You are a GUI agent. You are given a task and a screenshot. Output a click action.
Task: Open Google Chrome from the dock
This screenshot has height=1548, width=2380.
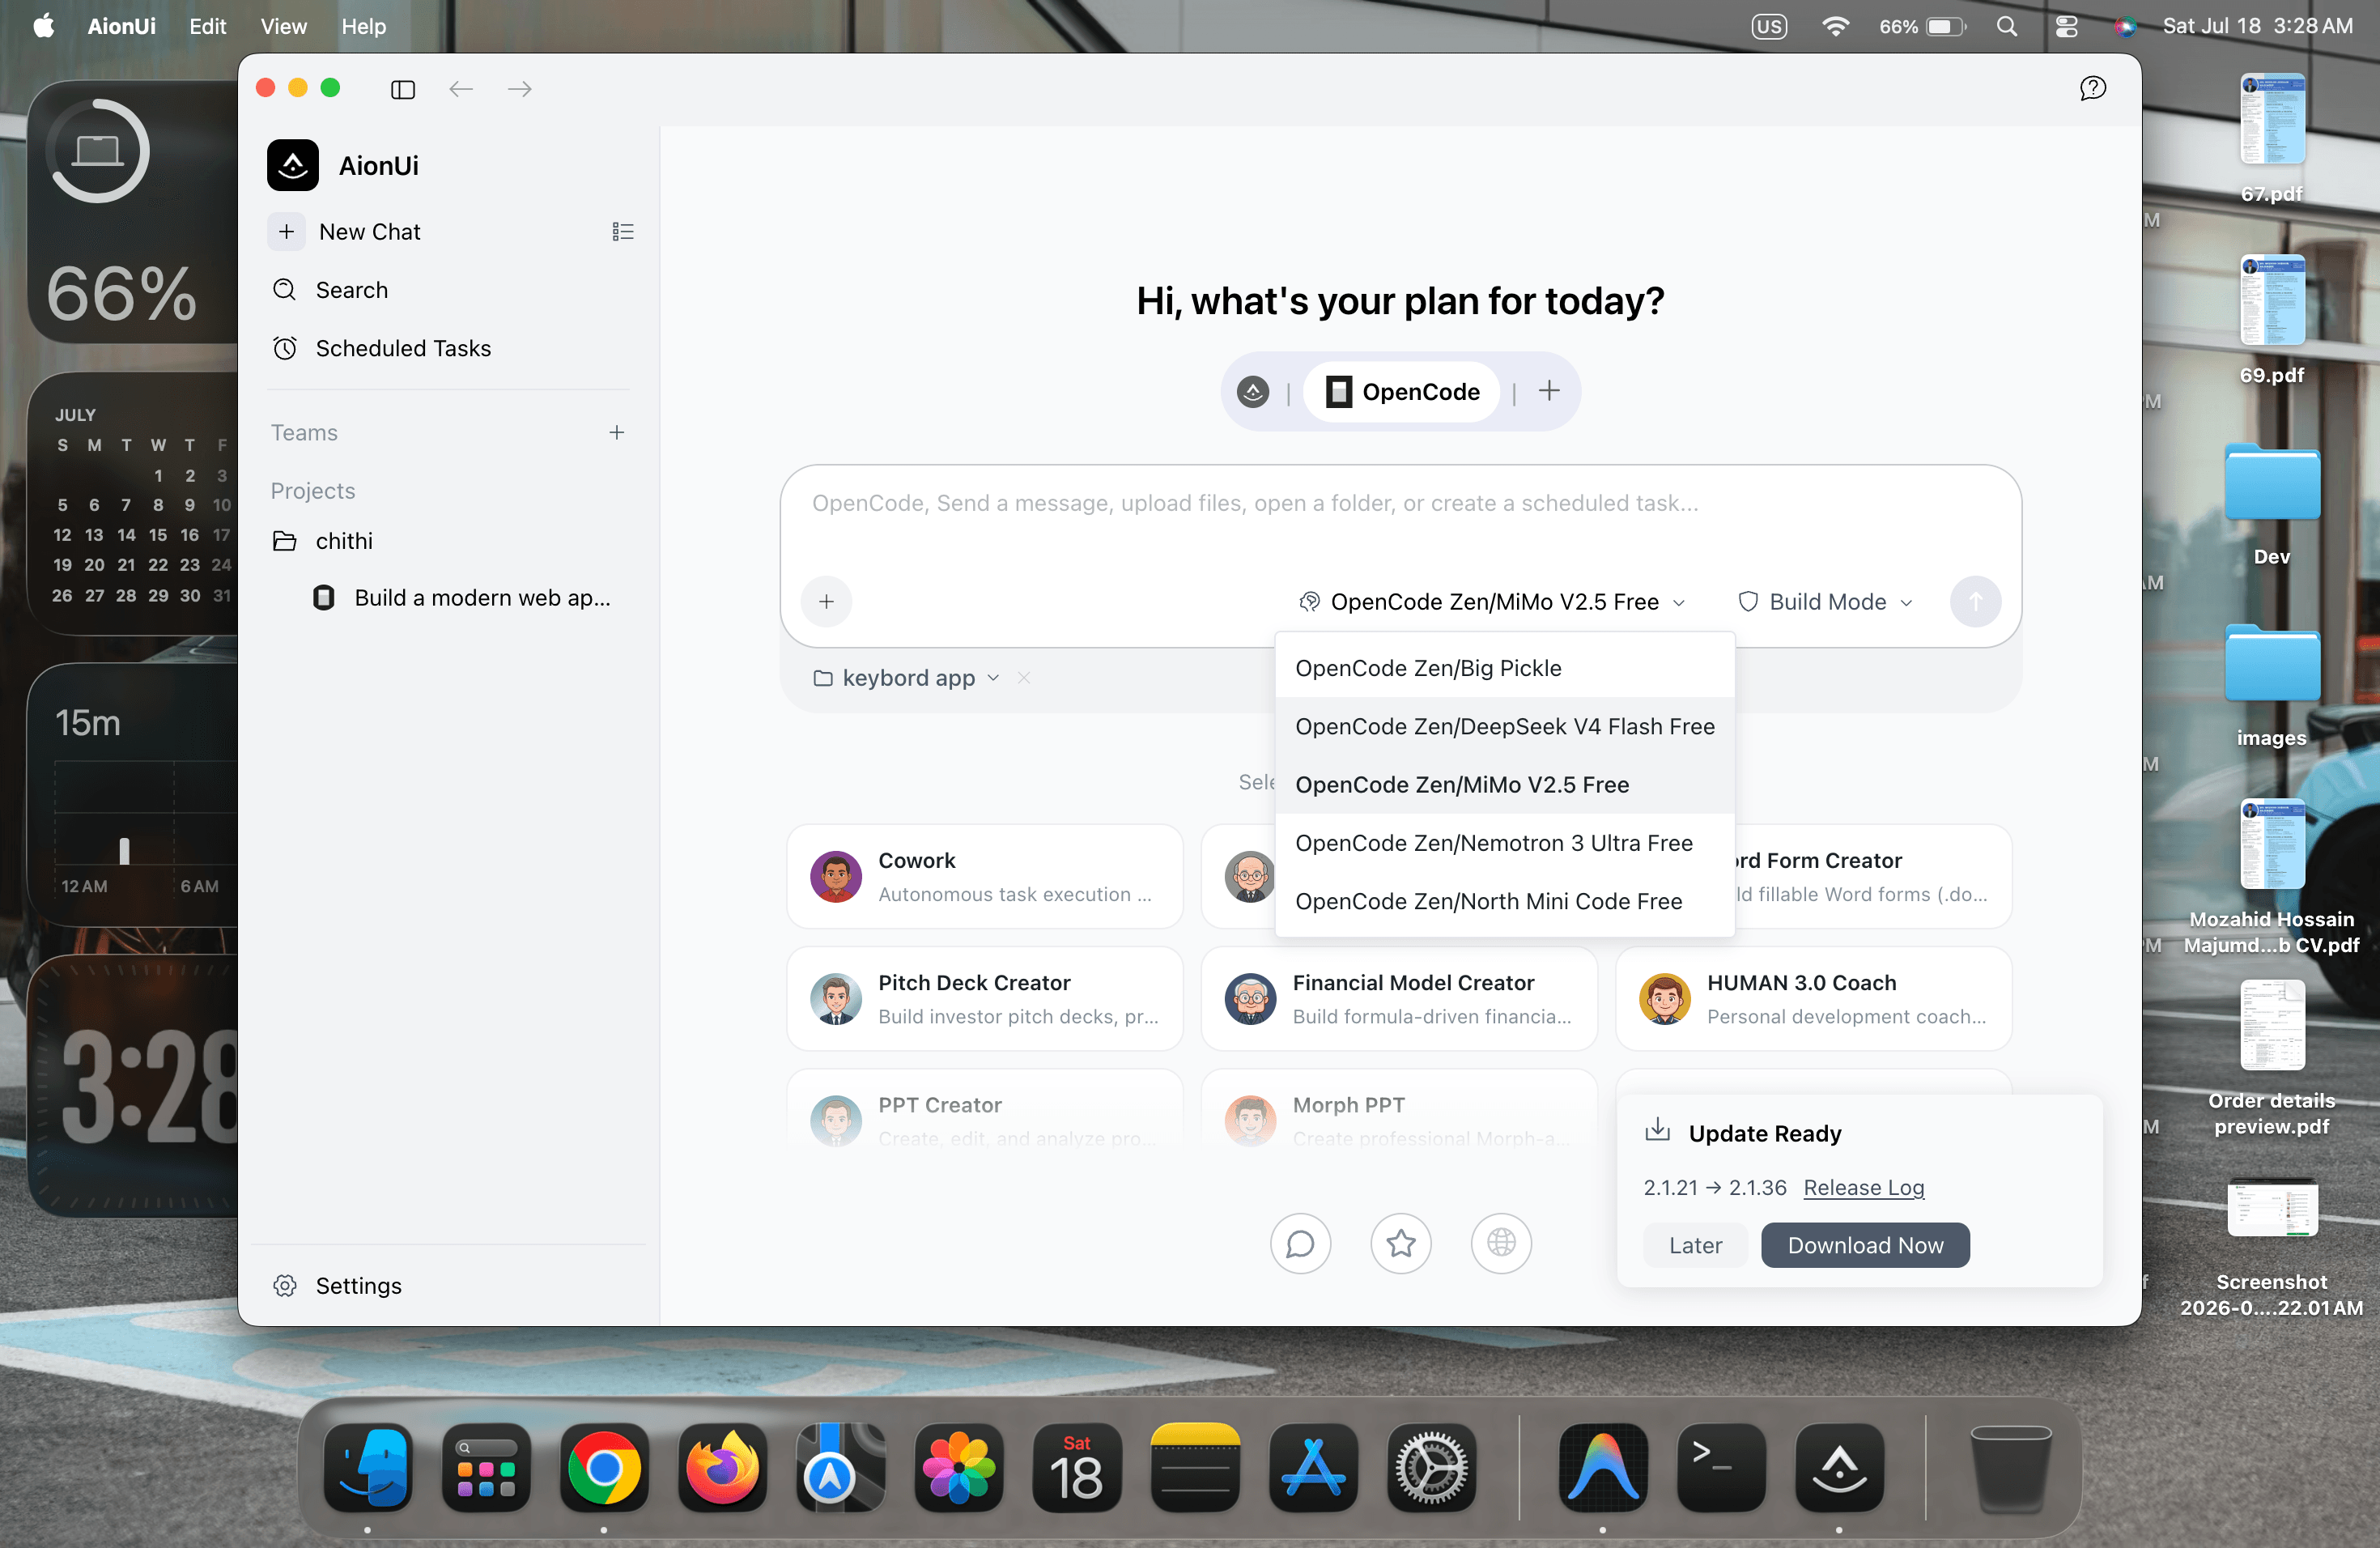604,1468
